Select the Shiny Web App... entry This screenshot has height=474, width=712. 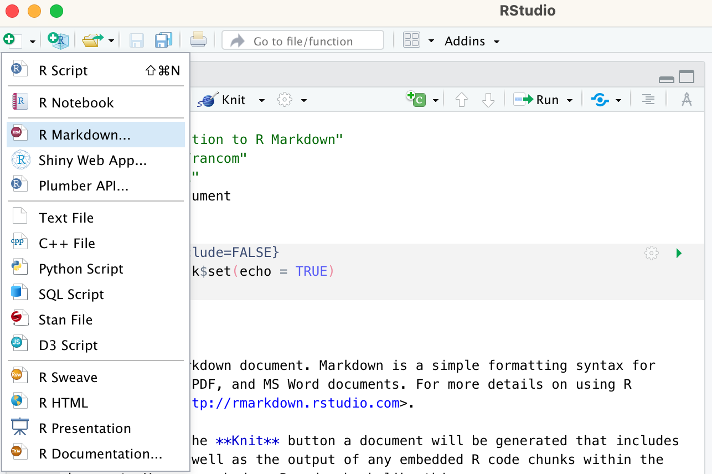coord(96,160)
